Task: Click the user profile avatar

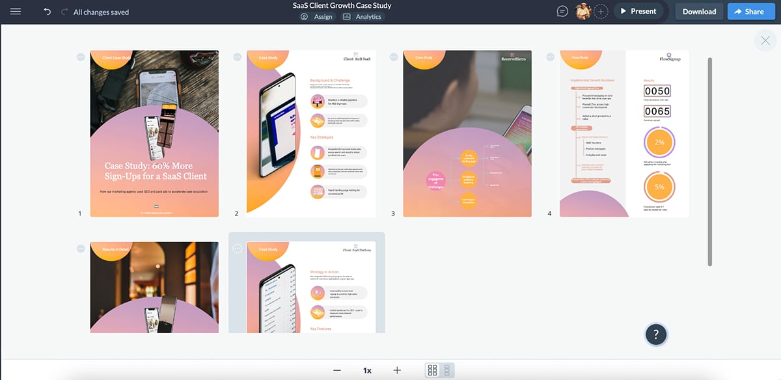Action: pyautogui.click(x=582, y=10)
